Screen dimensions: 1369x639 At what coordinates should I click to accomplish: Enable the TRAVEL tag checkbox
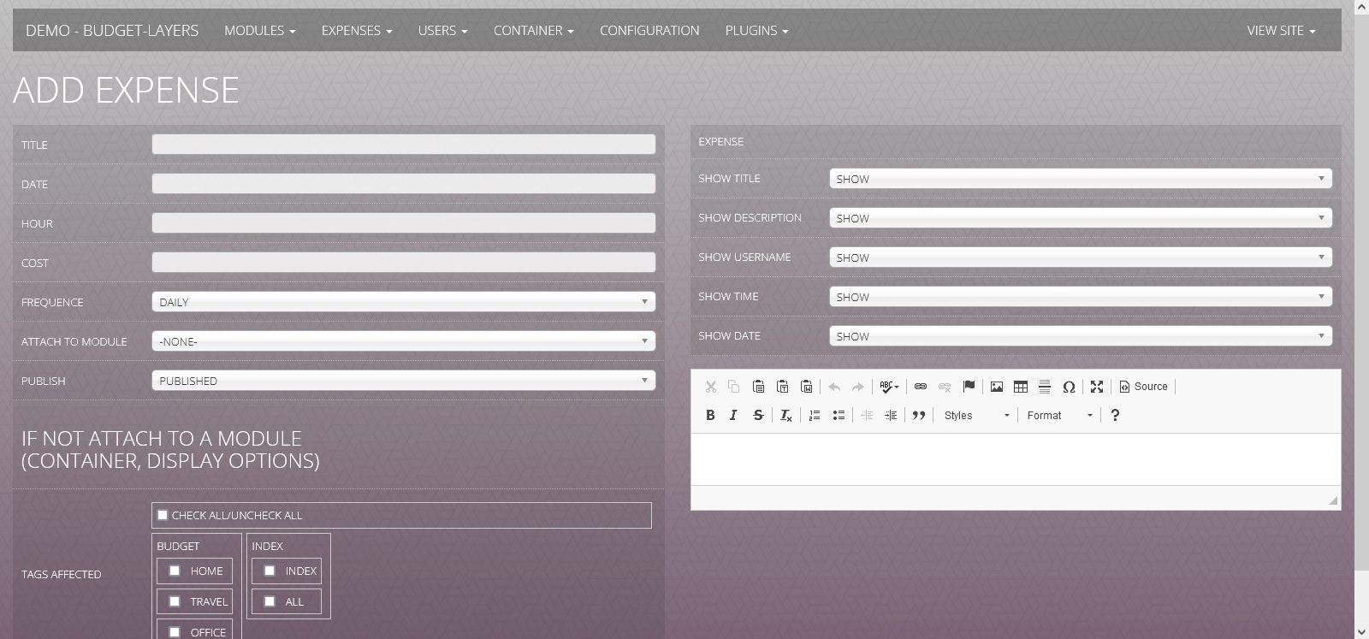175,601
